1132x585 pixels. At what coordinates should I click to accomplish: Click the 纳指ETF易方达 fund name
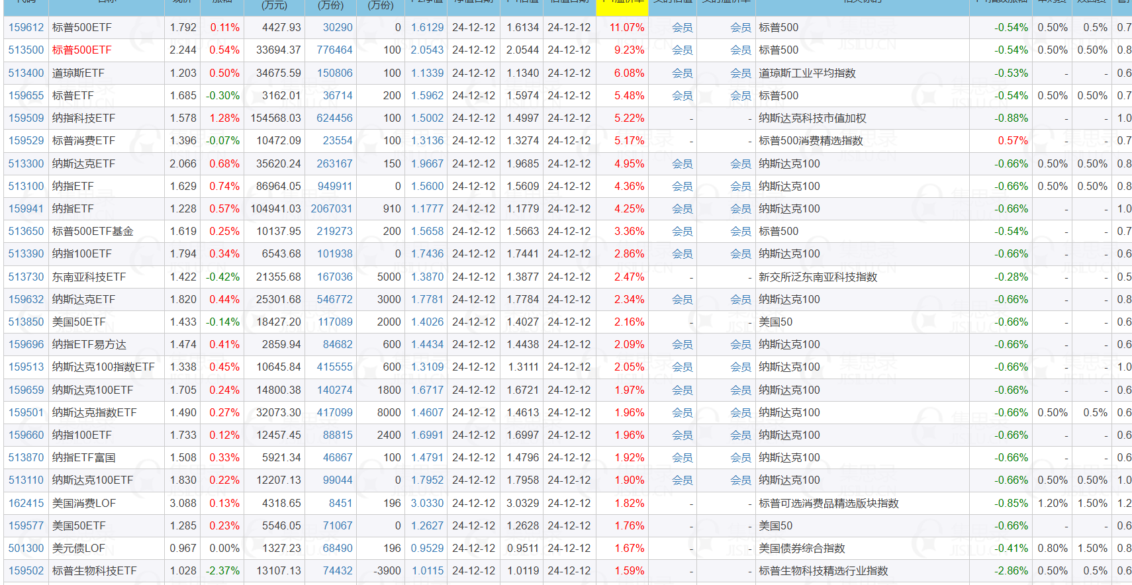(89, 344)
